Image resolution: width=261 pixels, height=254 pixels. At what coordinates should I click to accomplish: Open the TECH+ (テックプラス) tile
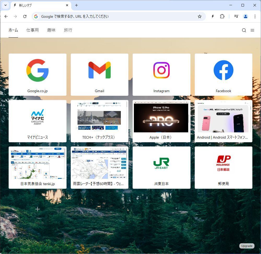(x=99, y=121)
